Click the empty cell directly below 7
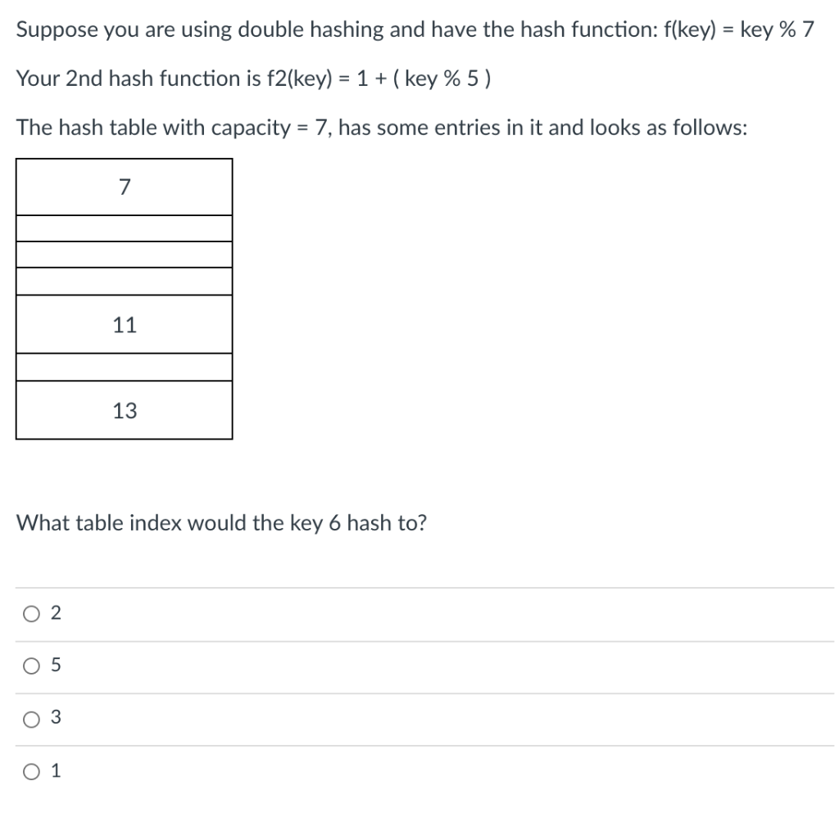 pos(125,228)
